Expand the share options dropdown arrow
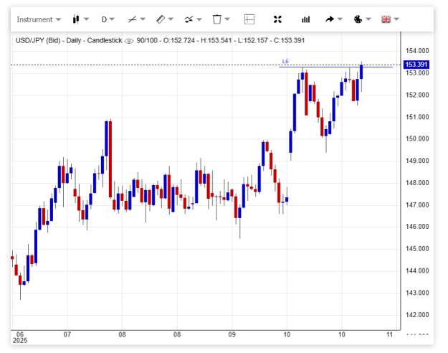The width and height of the screenshot is (448, 353). pos(340,19)
